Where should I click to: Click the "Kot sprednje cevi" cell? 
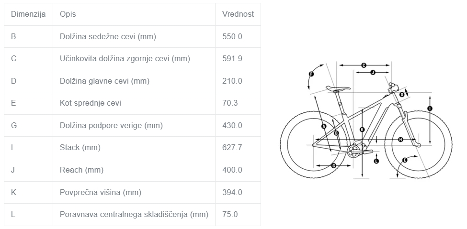click(x=91, y=103)
